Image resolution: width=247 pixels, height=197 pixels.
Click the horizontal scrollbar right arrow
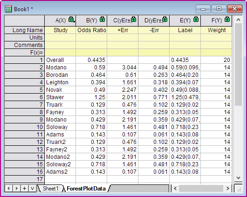[x=227, y=188]
